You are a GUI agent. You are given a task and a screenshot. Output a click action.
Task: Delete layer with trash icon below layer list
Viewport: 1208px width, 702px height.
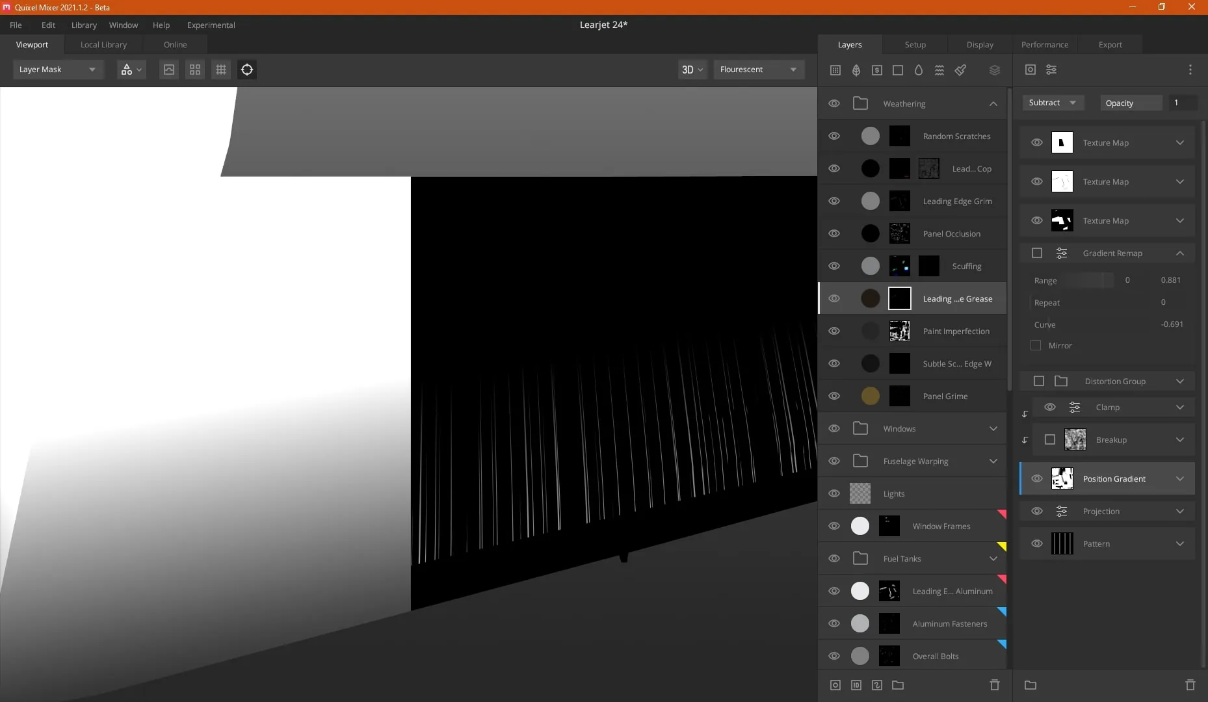coord(994,685)
